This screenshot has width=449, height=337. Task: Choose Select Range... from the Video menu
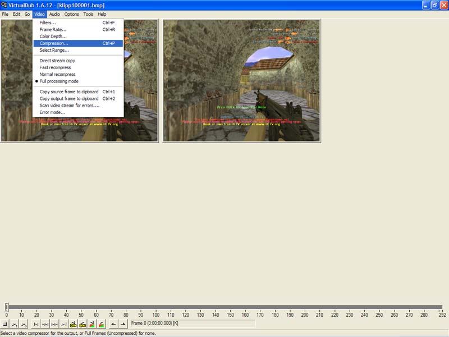[x=78, y=50]
